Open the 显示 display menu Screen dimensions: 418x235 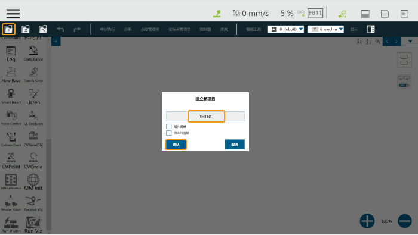(354, 29)
